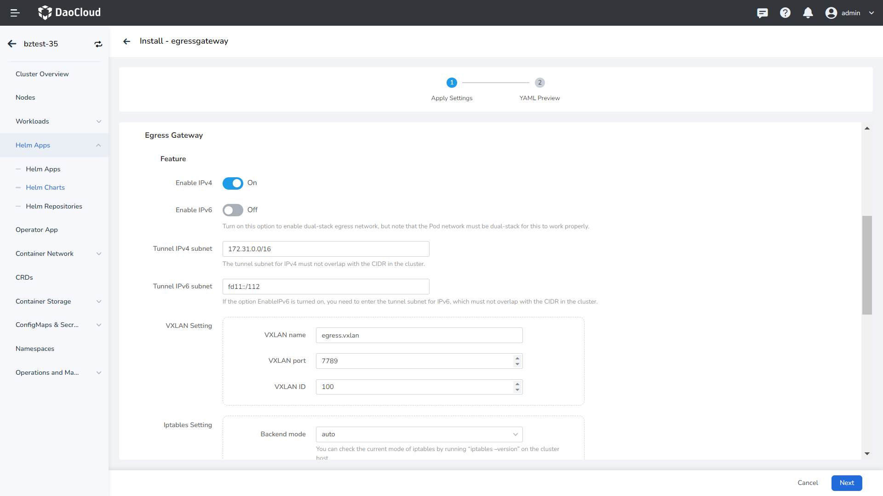Click the back arrow beside Install - egressgateway
Screen dimensions: 883x496
126,41
